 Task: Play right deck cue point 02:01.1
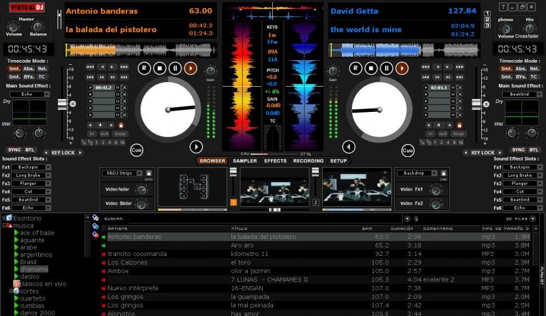[426, 88]
